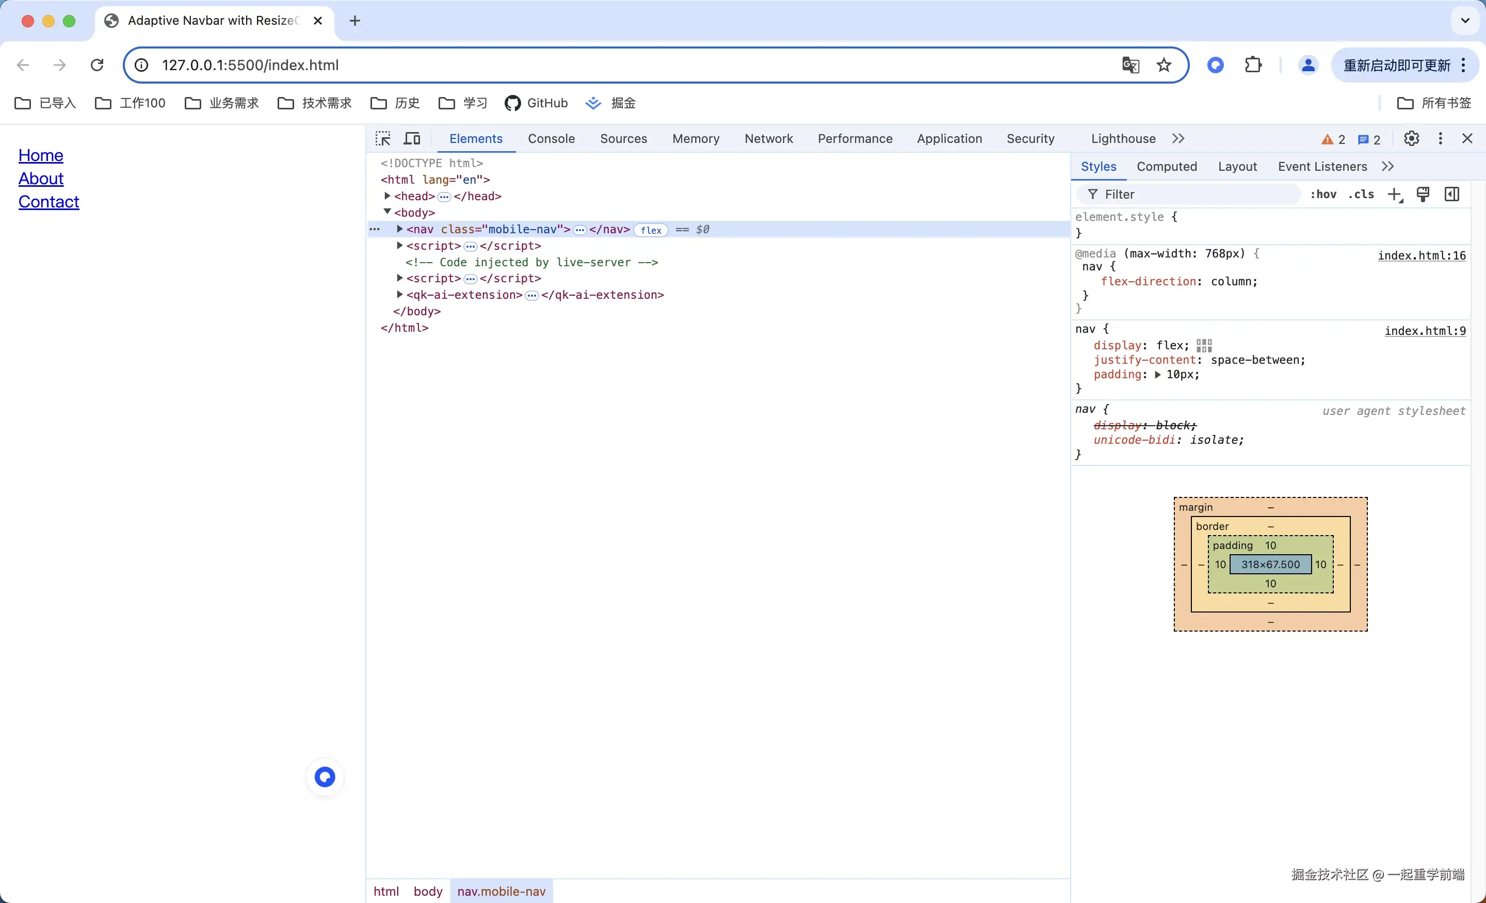Expand the head element node
Image resolution: width=1486 pixels, height=903 pixels.
(x=387, y=196)
